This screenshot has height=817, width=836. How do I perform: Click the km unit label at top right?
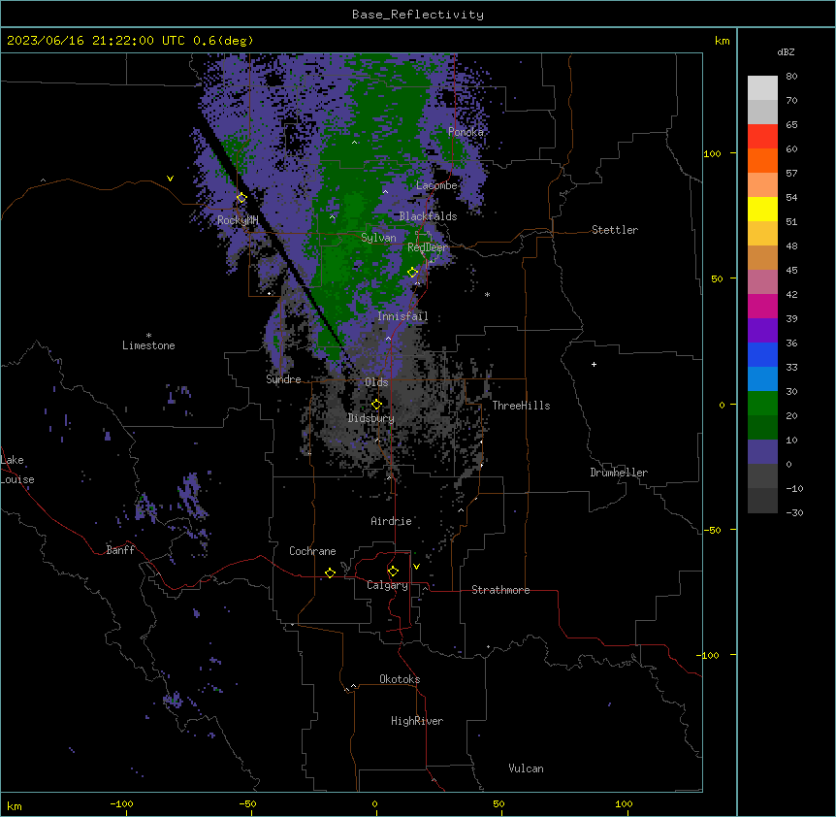pos(723,41)
